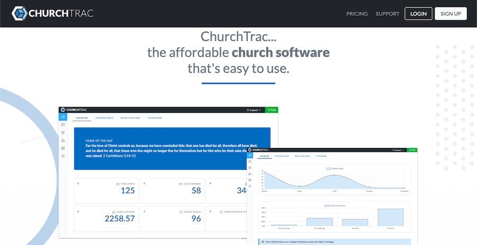Click the ChurchTrac hexagon logo in the header

20,13
